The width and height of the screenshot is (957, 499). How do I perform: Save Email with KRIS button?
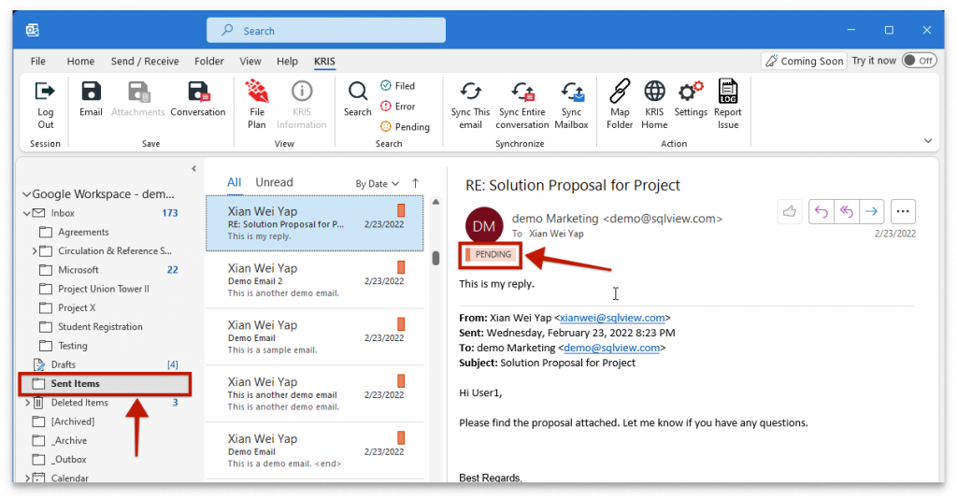(x=91, y=99)
